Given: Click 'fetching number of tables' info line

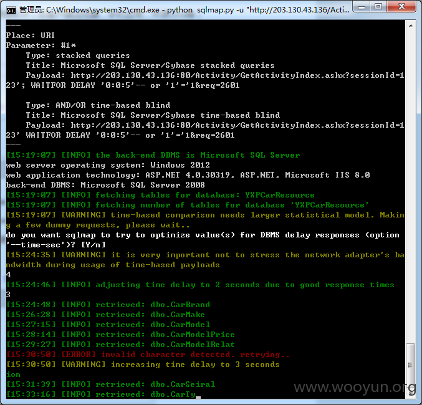Looking at the screenshot, I should tap(187, 204).
